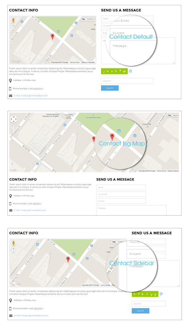The width and height of the screenshot is (189, 325).
Task: Select the Map view button in Contact Sidebar map
Action: point(114,242)
